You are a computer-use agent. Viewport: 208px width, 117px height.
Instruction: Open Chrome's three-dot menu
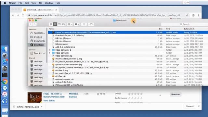[198, 15]
